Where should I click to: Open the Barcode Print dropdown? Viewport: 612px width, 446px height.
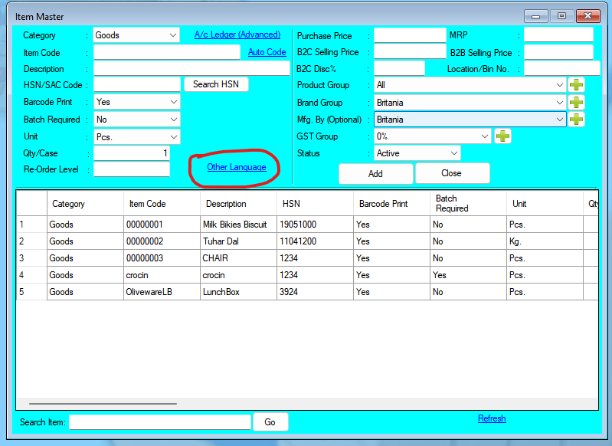tap(136, 102)
